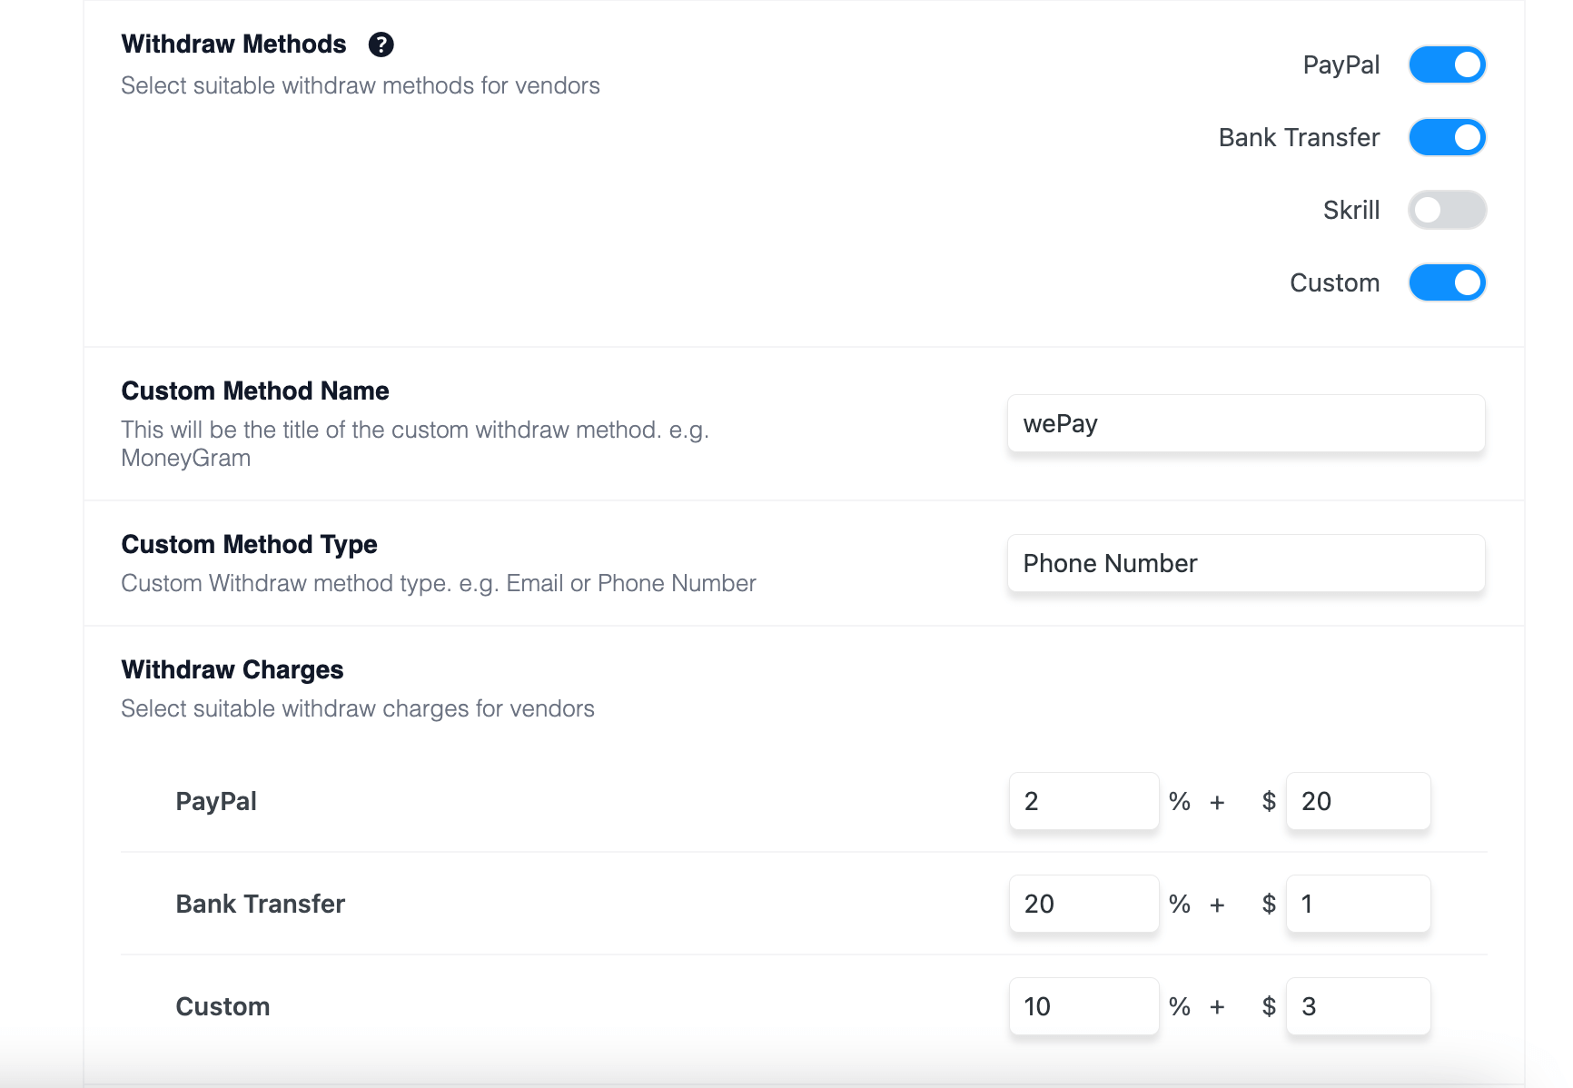The image size is (1573, 1088).
Task: Toggle off the Bank Transfer method
Action: (x=1447, y=137)
